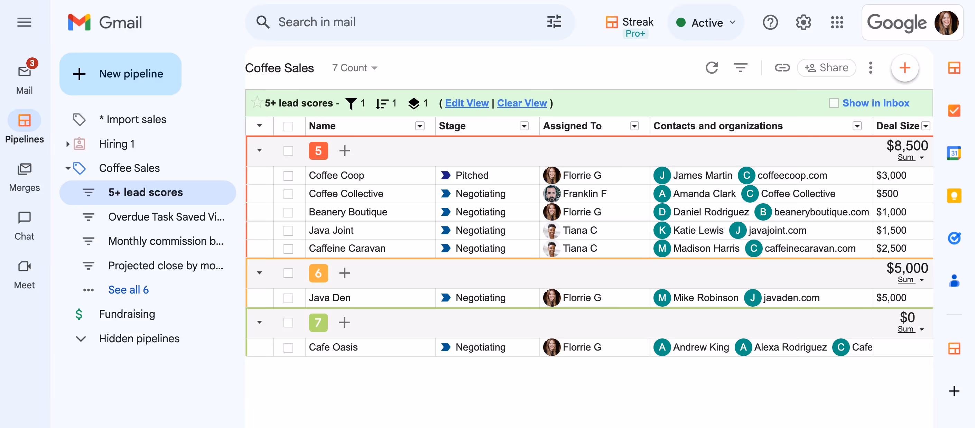Add a box to lead score 7 group
975x428 pixels.
[344, 323]
